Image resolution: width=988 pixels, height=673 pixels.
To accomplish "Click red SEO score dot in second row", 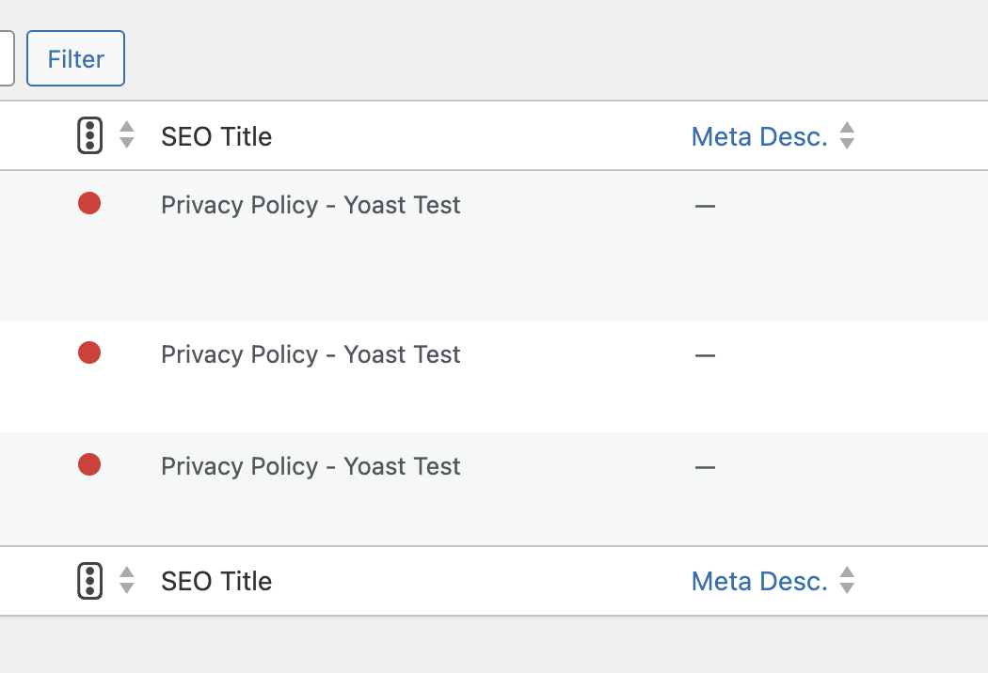I will click(89, 352).
